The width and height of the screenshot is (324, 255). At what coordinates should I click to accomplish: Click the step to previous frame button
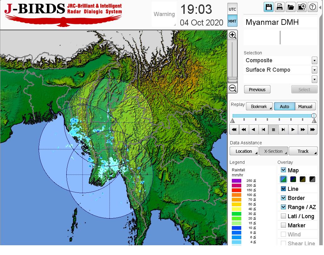[263, 129]
